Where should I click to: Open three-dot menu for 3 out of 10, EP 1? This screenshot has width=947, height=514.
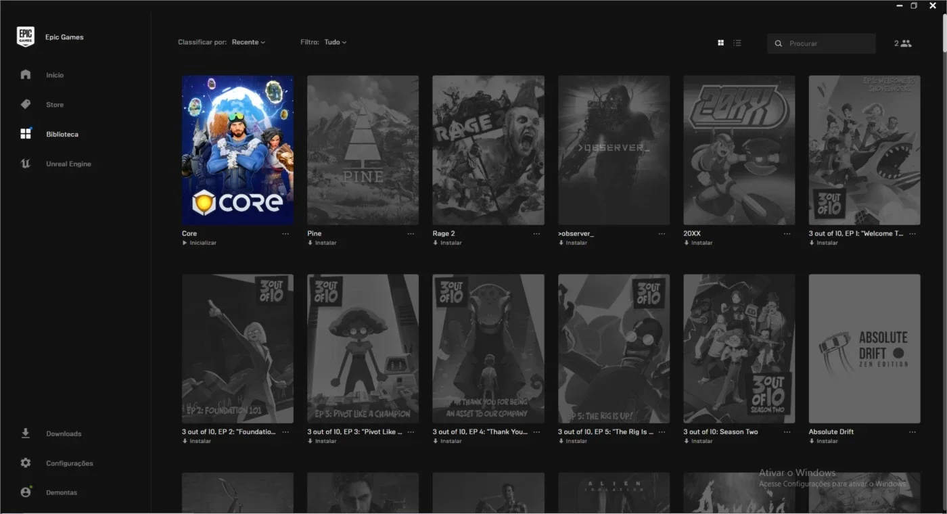coord(913,234)
